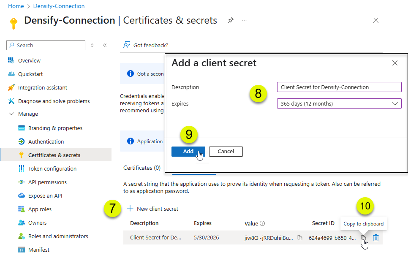This screenshot has width=408, height=258.
Task: Open Token configuration
Action: [52, 169]
